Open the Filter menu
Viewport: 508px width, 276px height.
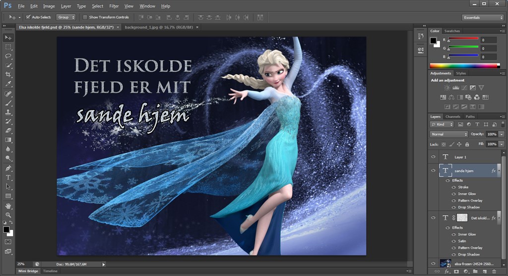tap(114, 6)
